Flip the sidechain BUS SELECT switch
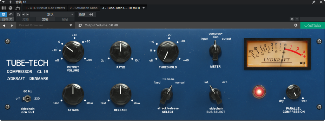The width and height of the screenshot is (325, 121). pos(216,95)
